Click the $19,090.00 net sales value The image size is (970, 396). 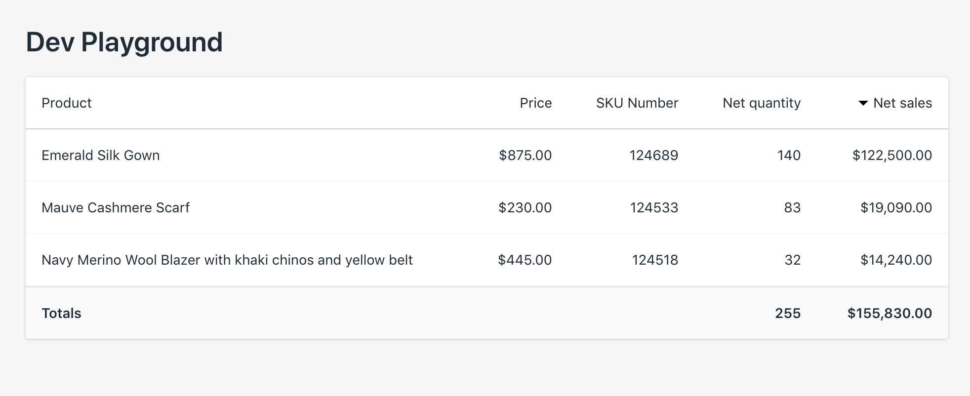896,208
